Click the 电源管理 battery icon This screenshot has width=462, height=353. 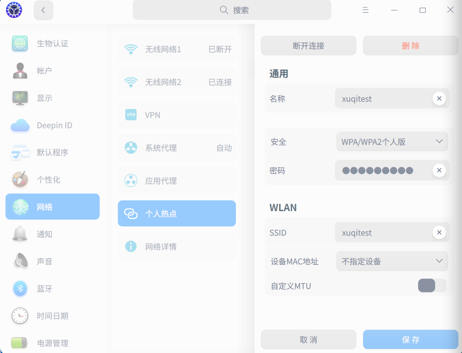point(19,343)
